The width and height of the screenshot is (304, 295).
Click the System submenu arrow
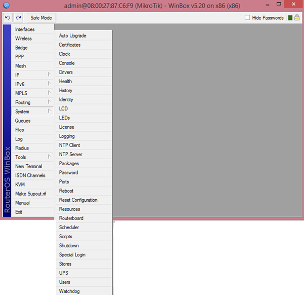coord(49,111)
